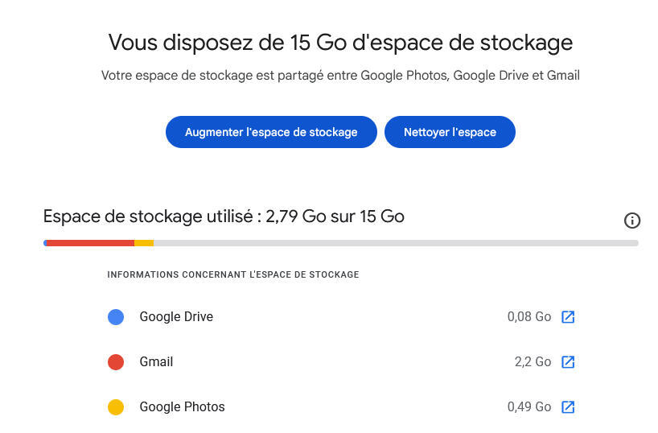Open Google Drive via its external link icon

pos(568,317)
